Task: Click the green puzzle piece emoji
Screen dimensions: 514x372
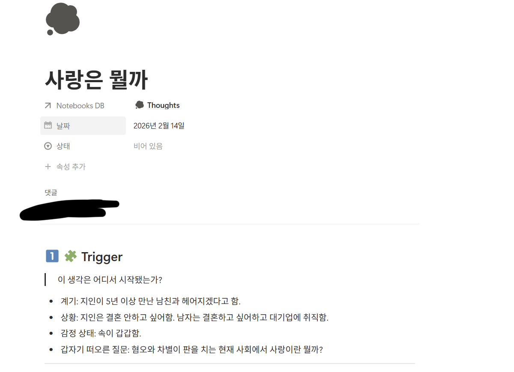Action: tap(70, 256)
